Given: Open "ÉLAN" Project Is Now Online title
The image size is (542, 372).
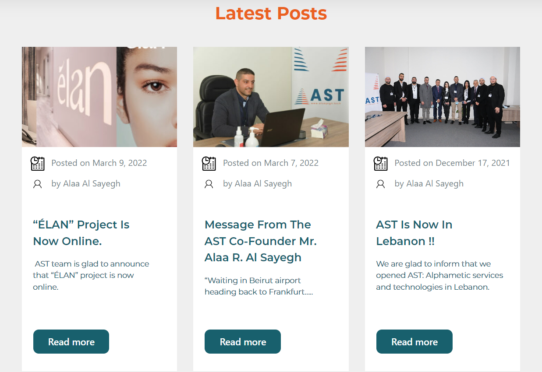Looking at the screenshot, I should [x=81, y=233].
